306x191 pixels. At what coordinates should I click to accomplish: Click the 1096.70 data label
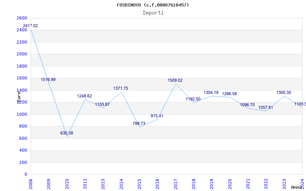[x=247, y=105]
